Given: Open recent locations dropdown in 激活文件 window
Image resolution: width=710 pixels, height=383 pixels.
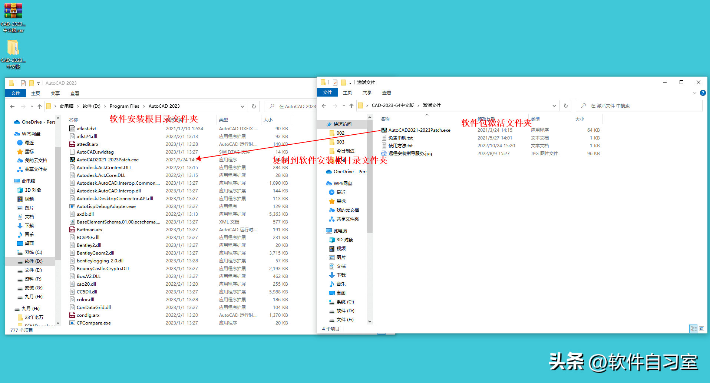Looking at the screenshot, I should coord(344,106).
